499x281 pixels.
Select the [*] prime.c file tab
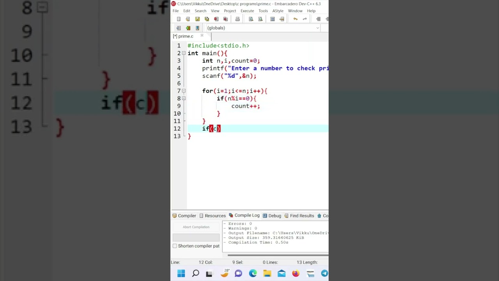[x=183, y=36]
